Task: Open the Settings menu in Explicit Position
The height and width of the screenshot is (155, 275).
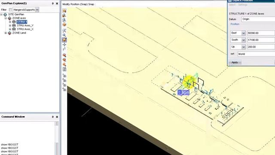Action: click(243, 5)
